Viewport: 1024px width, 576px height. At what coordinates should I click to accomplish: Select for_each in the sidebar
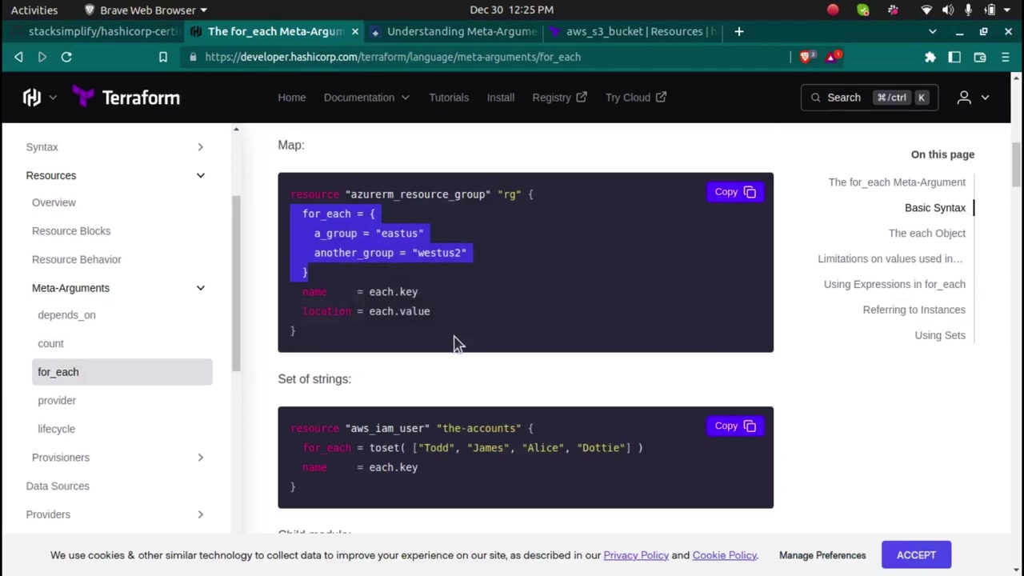(x=122, y=372)
